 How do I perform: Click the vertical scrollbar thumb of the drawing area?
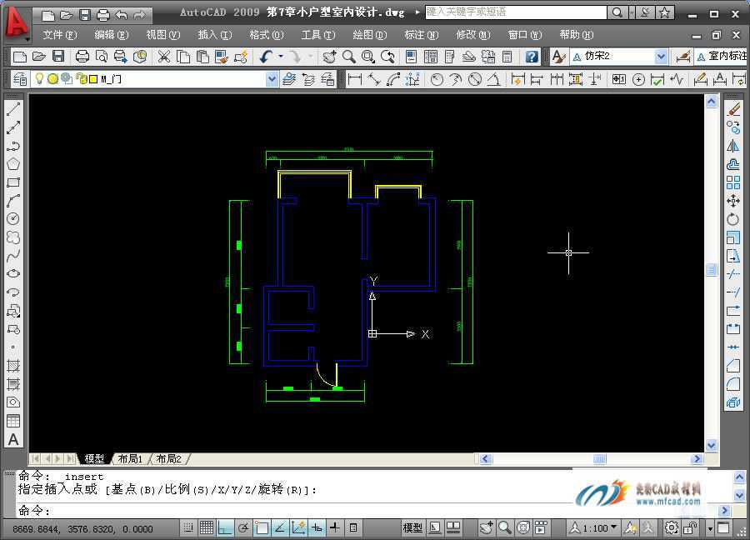pos(712,270)
